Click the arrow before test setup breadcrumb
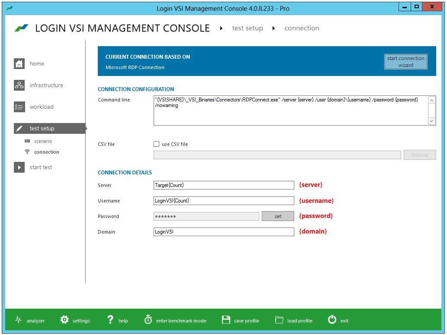 pos(221,28)
